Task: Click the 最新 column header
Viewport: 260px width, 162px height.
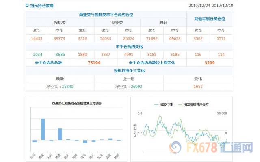Action: point(60,79)
